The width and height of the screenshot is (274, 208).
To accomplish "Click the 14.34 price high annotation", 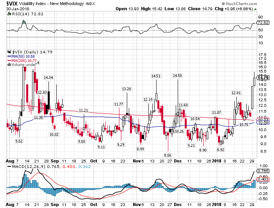I will pos(48,77).
